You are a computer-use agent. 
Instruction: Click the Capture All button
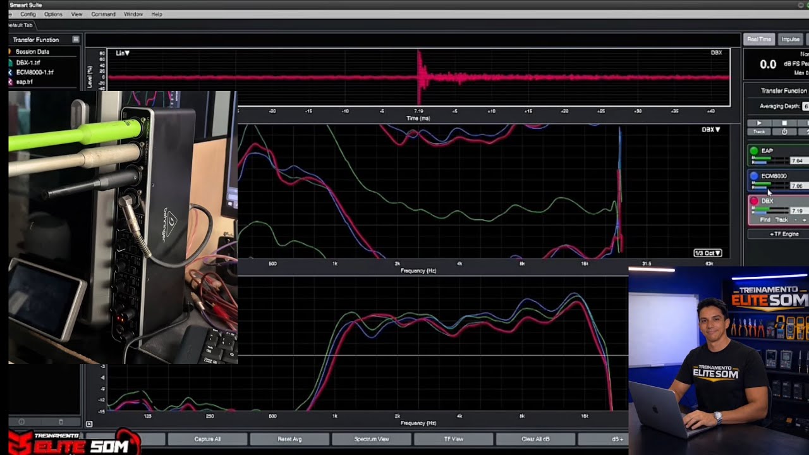207,439
